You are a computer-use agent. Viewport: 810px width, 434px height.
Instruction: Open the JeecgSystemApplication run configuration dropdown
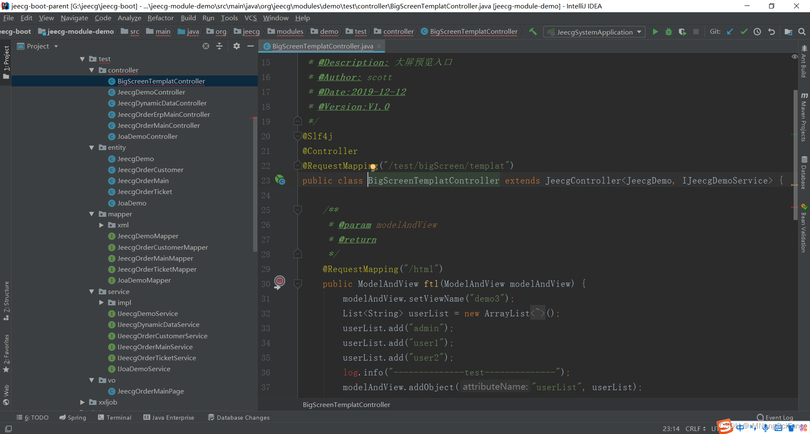(594, 32)
